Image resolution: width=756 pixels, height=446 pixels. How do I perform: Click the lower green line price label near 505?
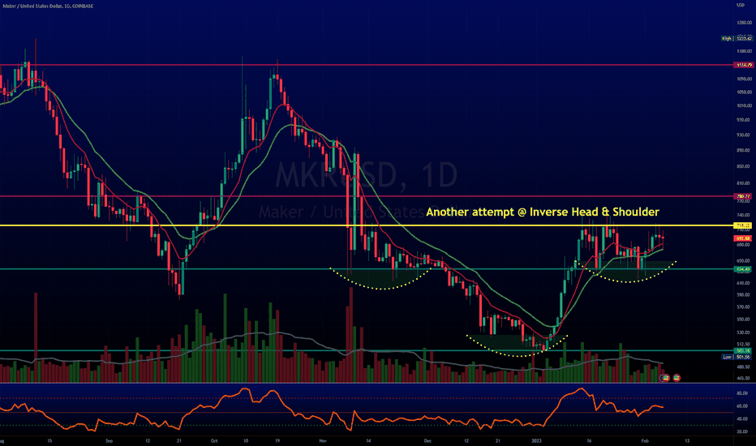coord(742,350)
